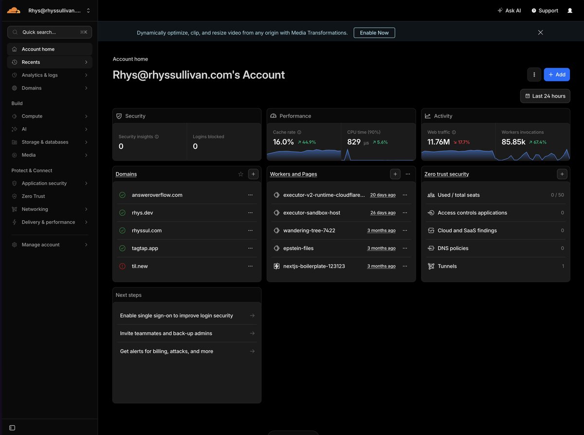
Task: Open Invite teammates and back-up admins
Action: tap(187, 333)
